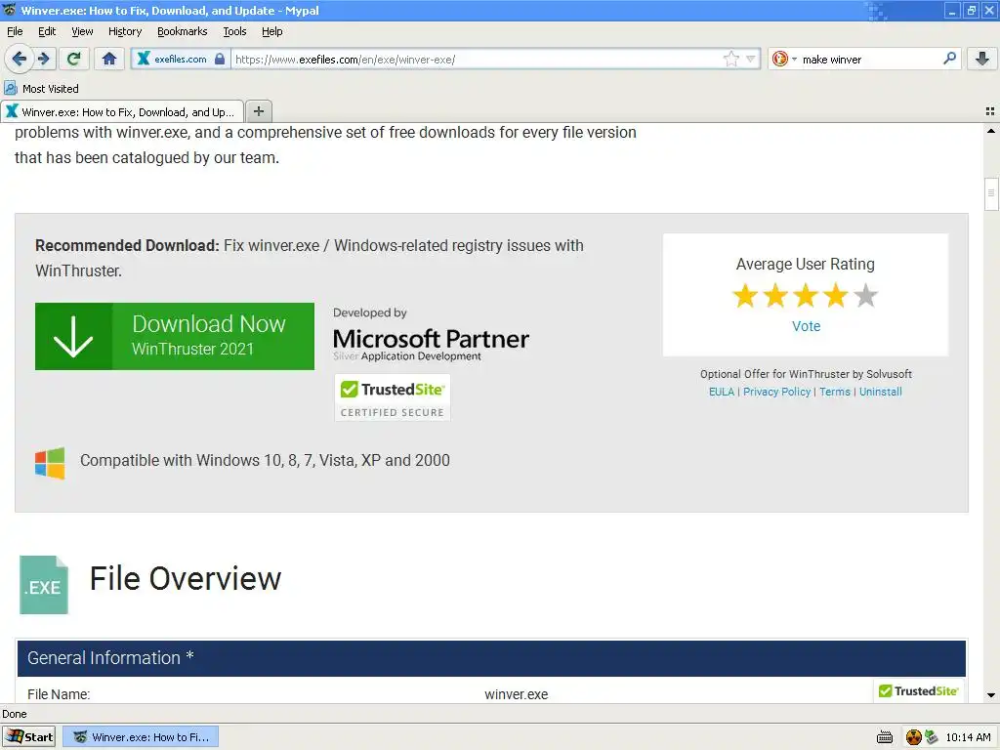Screen dimensions: 1000x750
Task: Open the History menu
Action: pyautogui.click(x=124, y=31)
